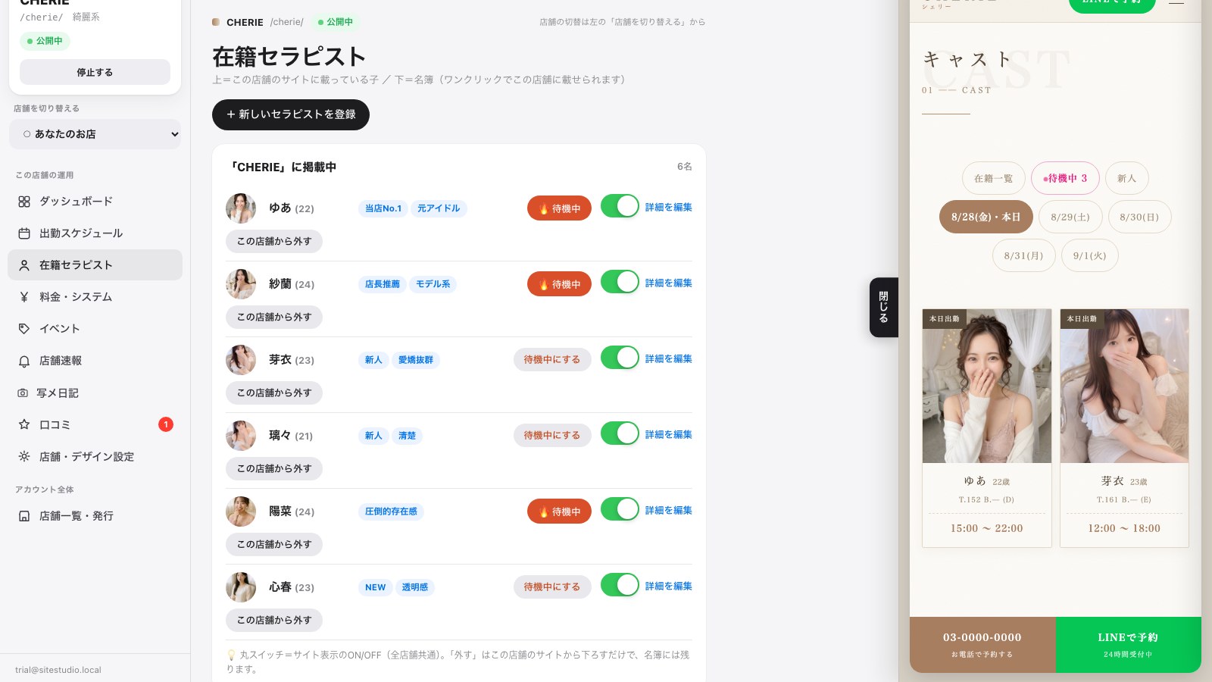Click 詳細を編集 link for ゆあ
Image resolution: width=1212 pixels, height=682 pixels.
669,207
